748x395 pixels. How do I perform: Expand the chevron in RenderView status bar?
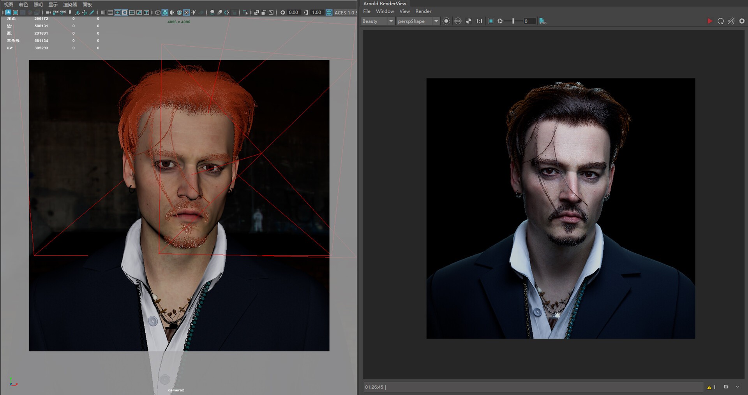(737, 387)
